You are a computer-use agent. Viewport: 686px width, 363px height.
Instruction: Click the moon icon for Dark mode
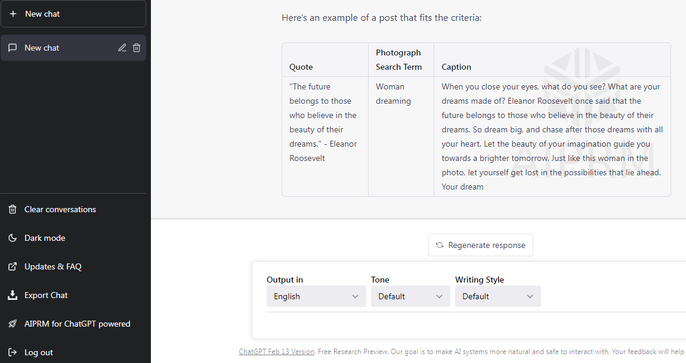(13, 238)
